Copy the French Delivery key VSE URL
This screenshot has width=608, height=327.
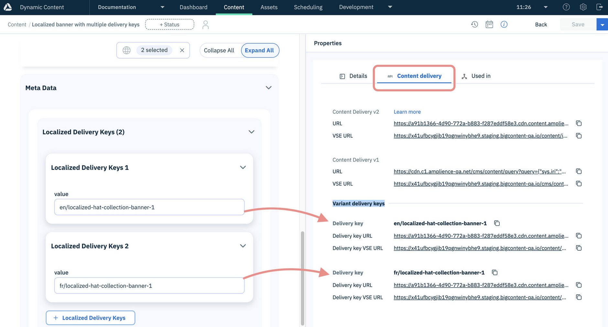[x=579, y=297]
